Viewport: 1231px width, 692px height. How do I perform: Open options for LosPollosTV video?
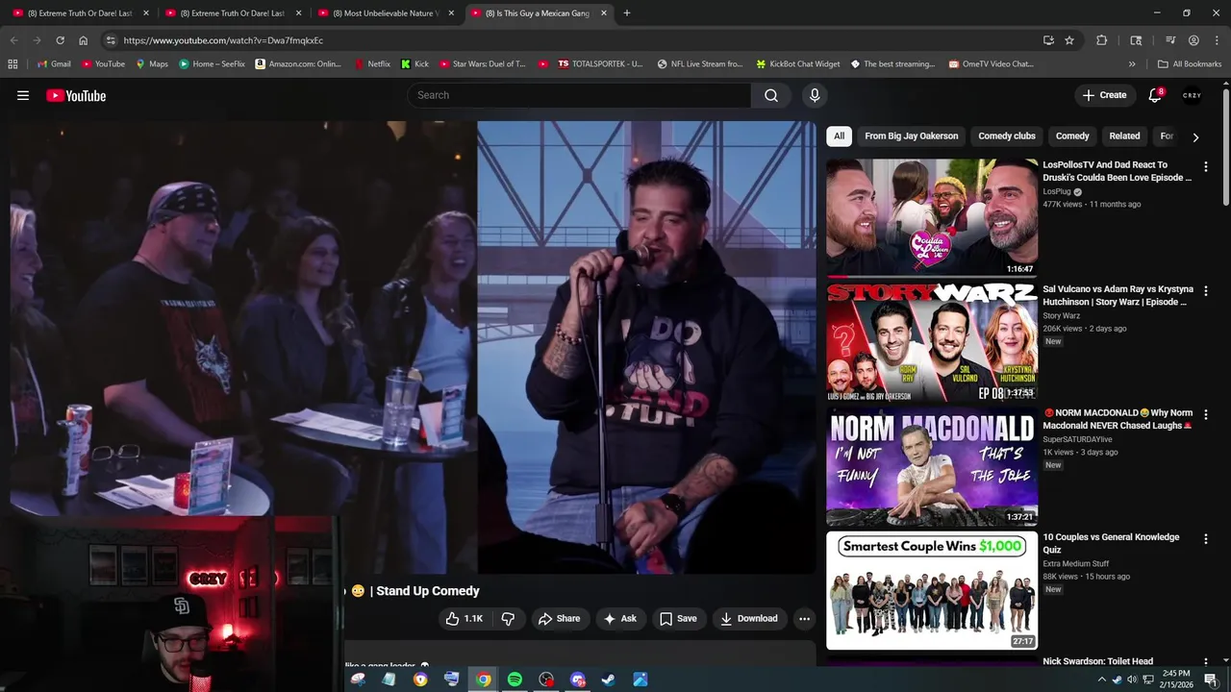pyautogui.click(x=1205, y=166)
